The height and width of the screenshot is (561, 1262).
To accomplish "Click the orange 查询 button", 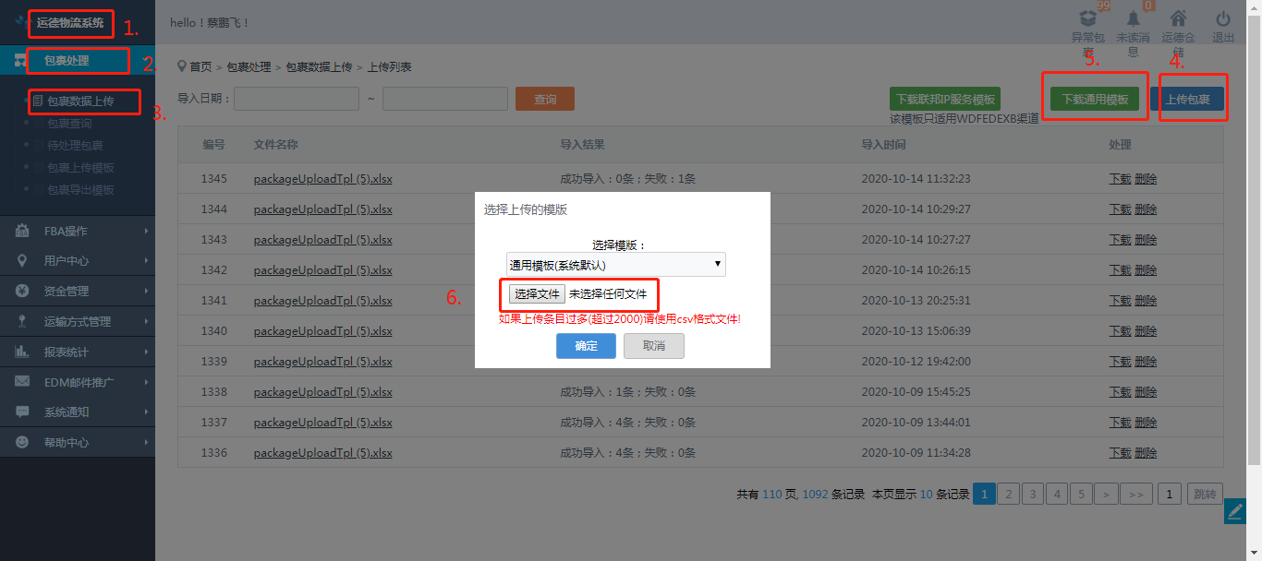I will click(545, 100).
